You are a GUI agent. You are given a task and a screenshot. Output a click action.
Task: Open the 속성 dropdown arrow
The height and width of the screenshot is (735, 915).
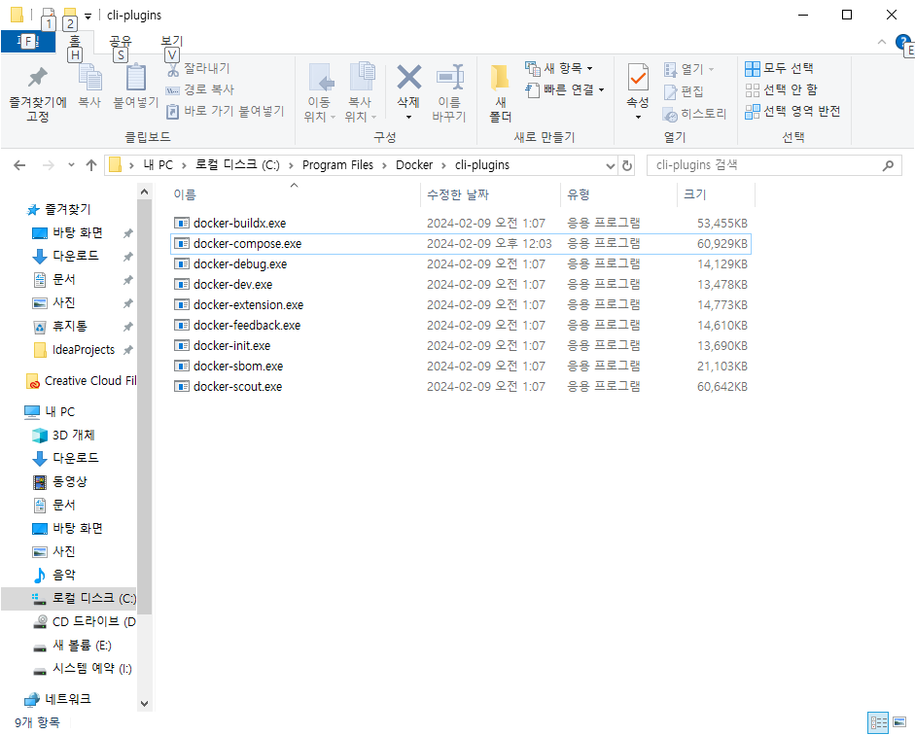tap(638, 118)
